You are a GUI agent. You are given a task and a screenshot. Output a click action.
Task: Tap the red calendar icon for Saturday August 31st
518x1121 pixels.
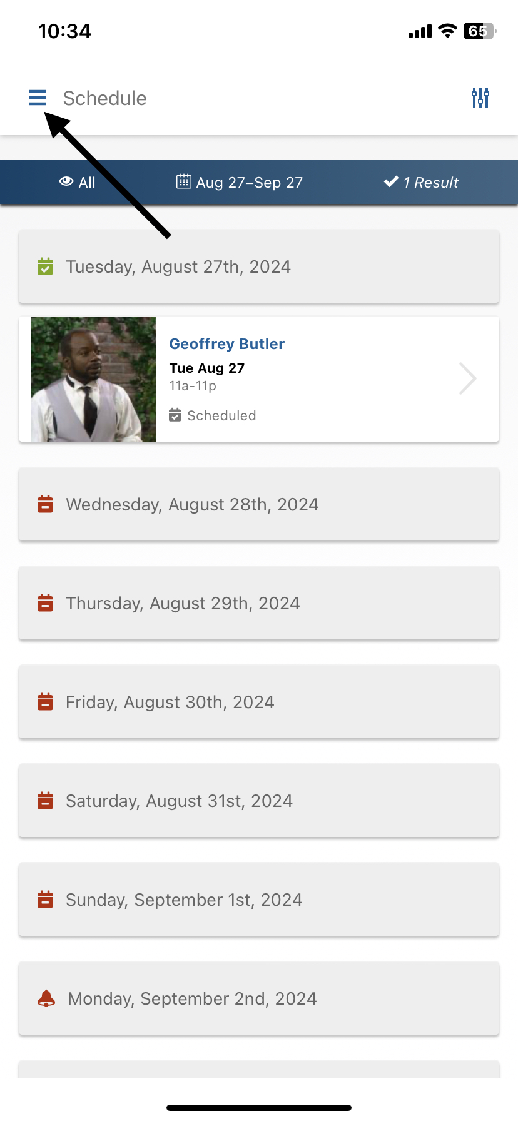[x=45, y=801]
